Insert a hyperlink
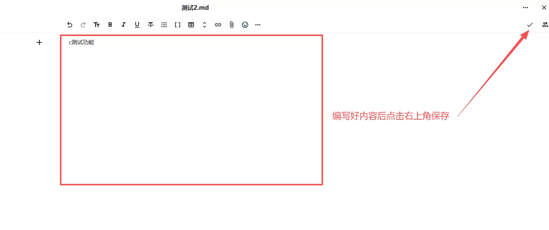 point(218,25)
